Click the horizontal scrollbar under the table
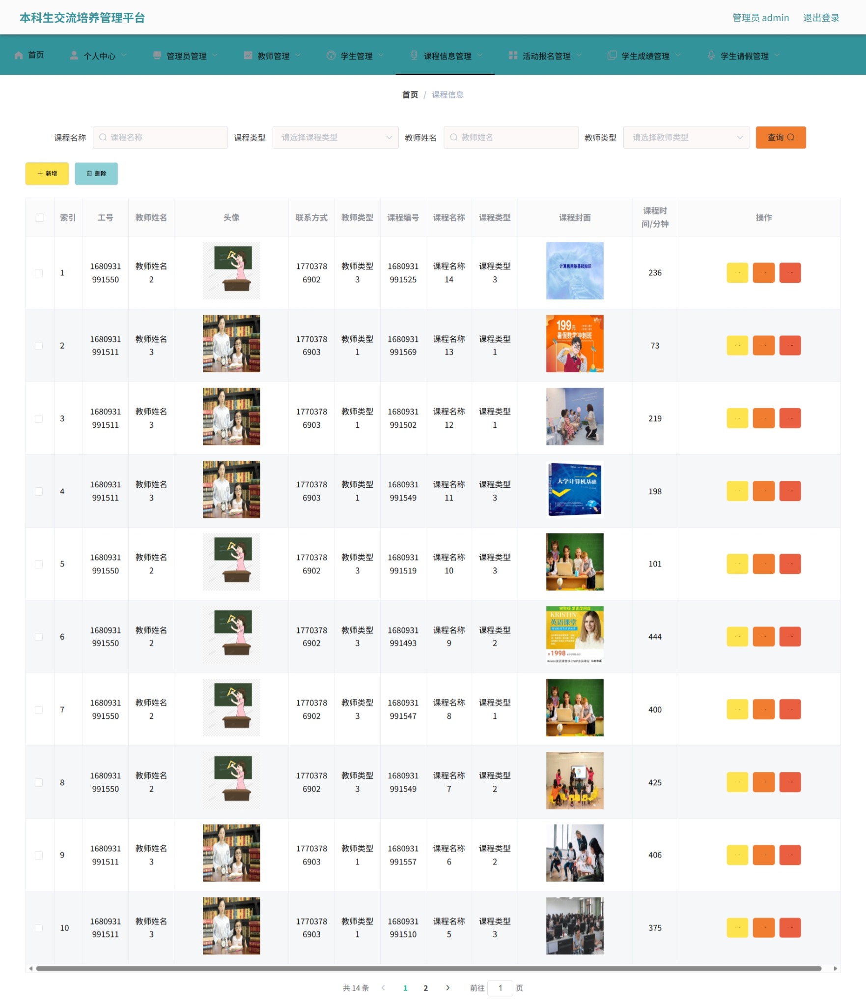866x1007 pixels. [x=428, y=969]
